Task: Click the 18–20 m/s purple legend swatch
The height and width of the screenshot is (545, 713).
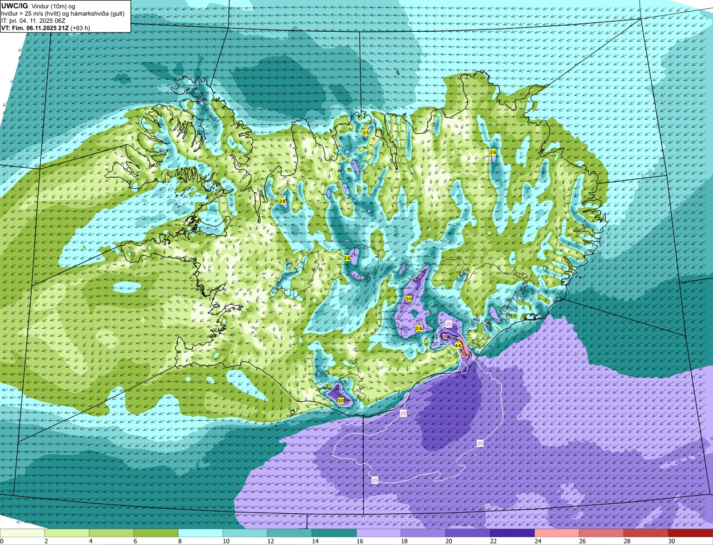Action: [x=423, y=533]
